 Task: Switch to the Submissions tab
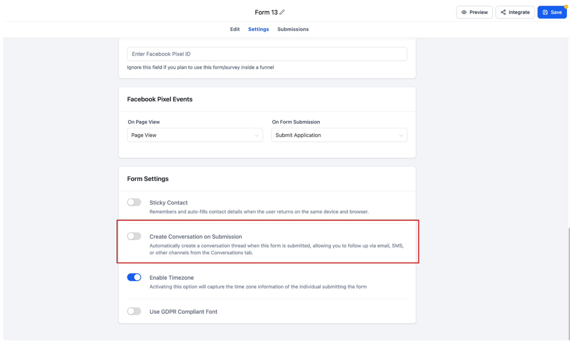(293, 29)
